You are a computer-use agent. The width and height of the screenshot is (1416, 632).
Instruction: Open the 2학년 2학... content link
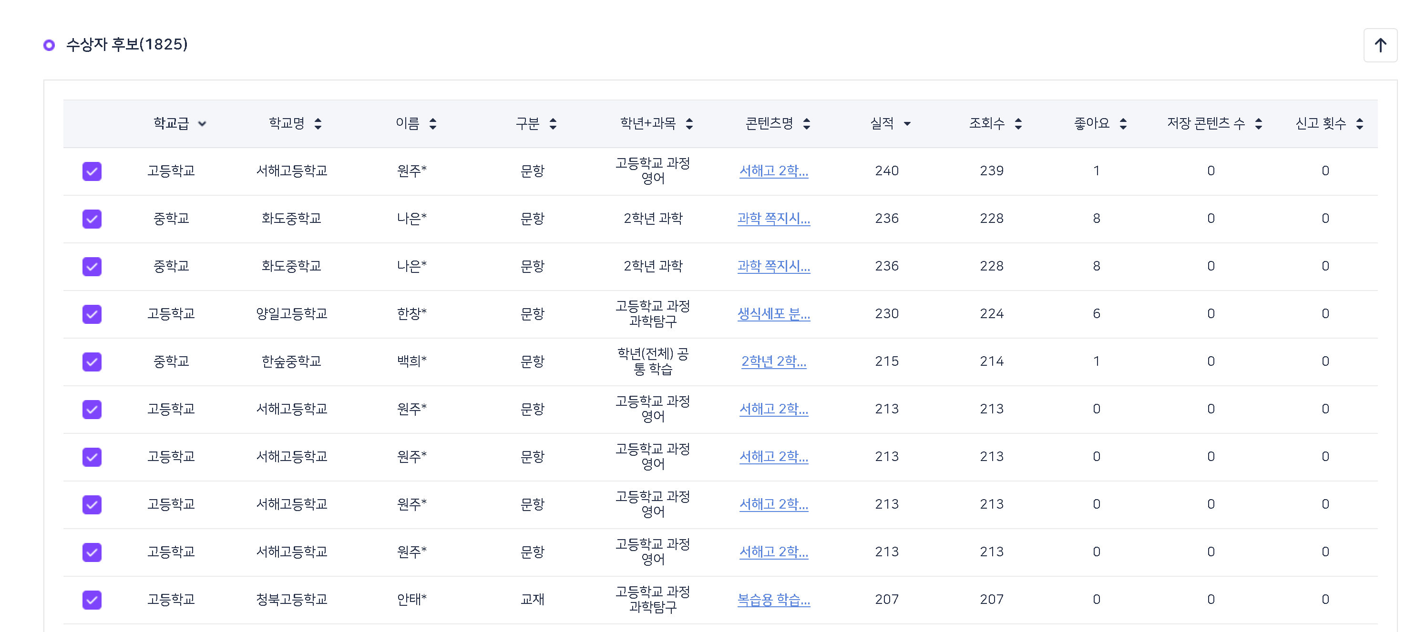pos(773,362)
